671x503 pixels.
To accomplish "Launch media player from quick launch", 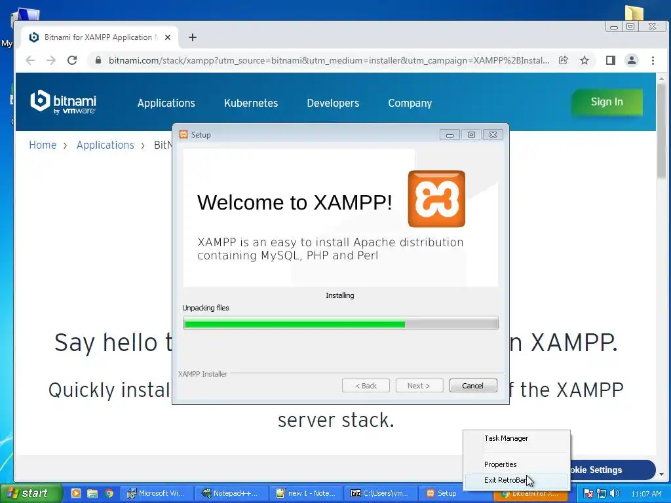I will (x=76, y=493).
